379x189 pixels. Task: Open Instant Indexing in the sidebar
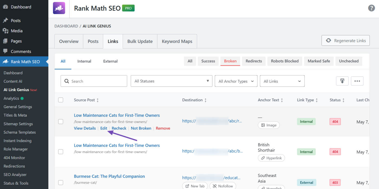click(x=18, y=141)
